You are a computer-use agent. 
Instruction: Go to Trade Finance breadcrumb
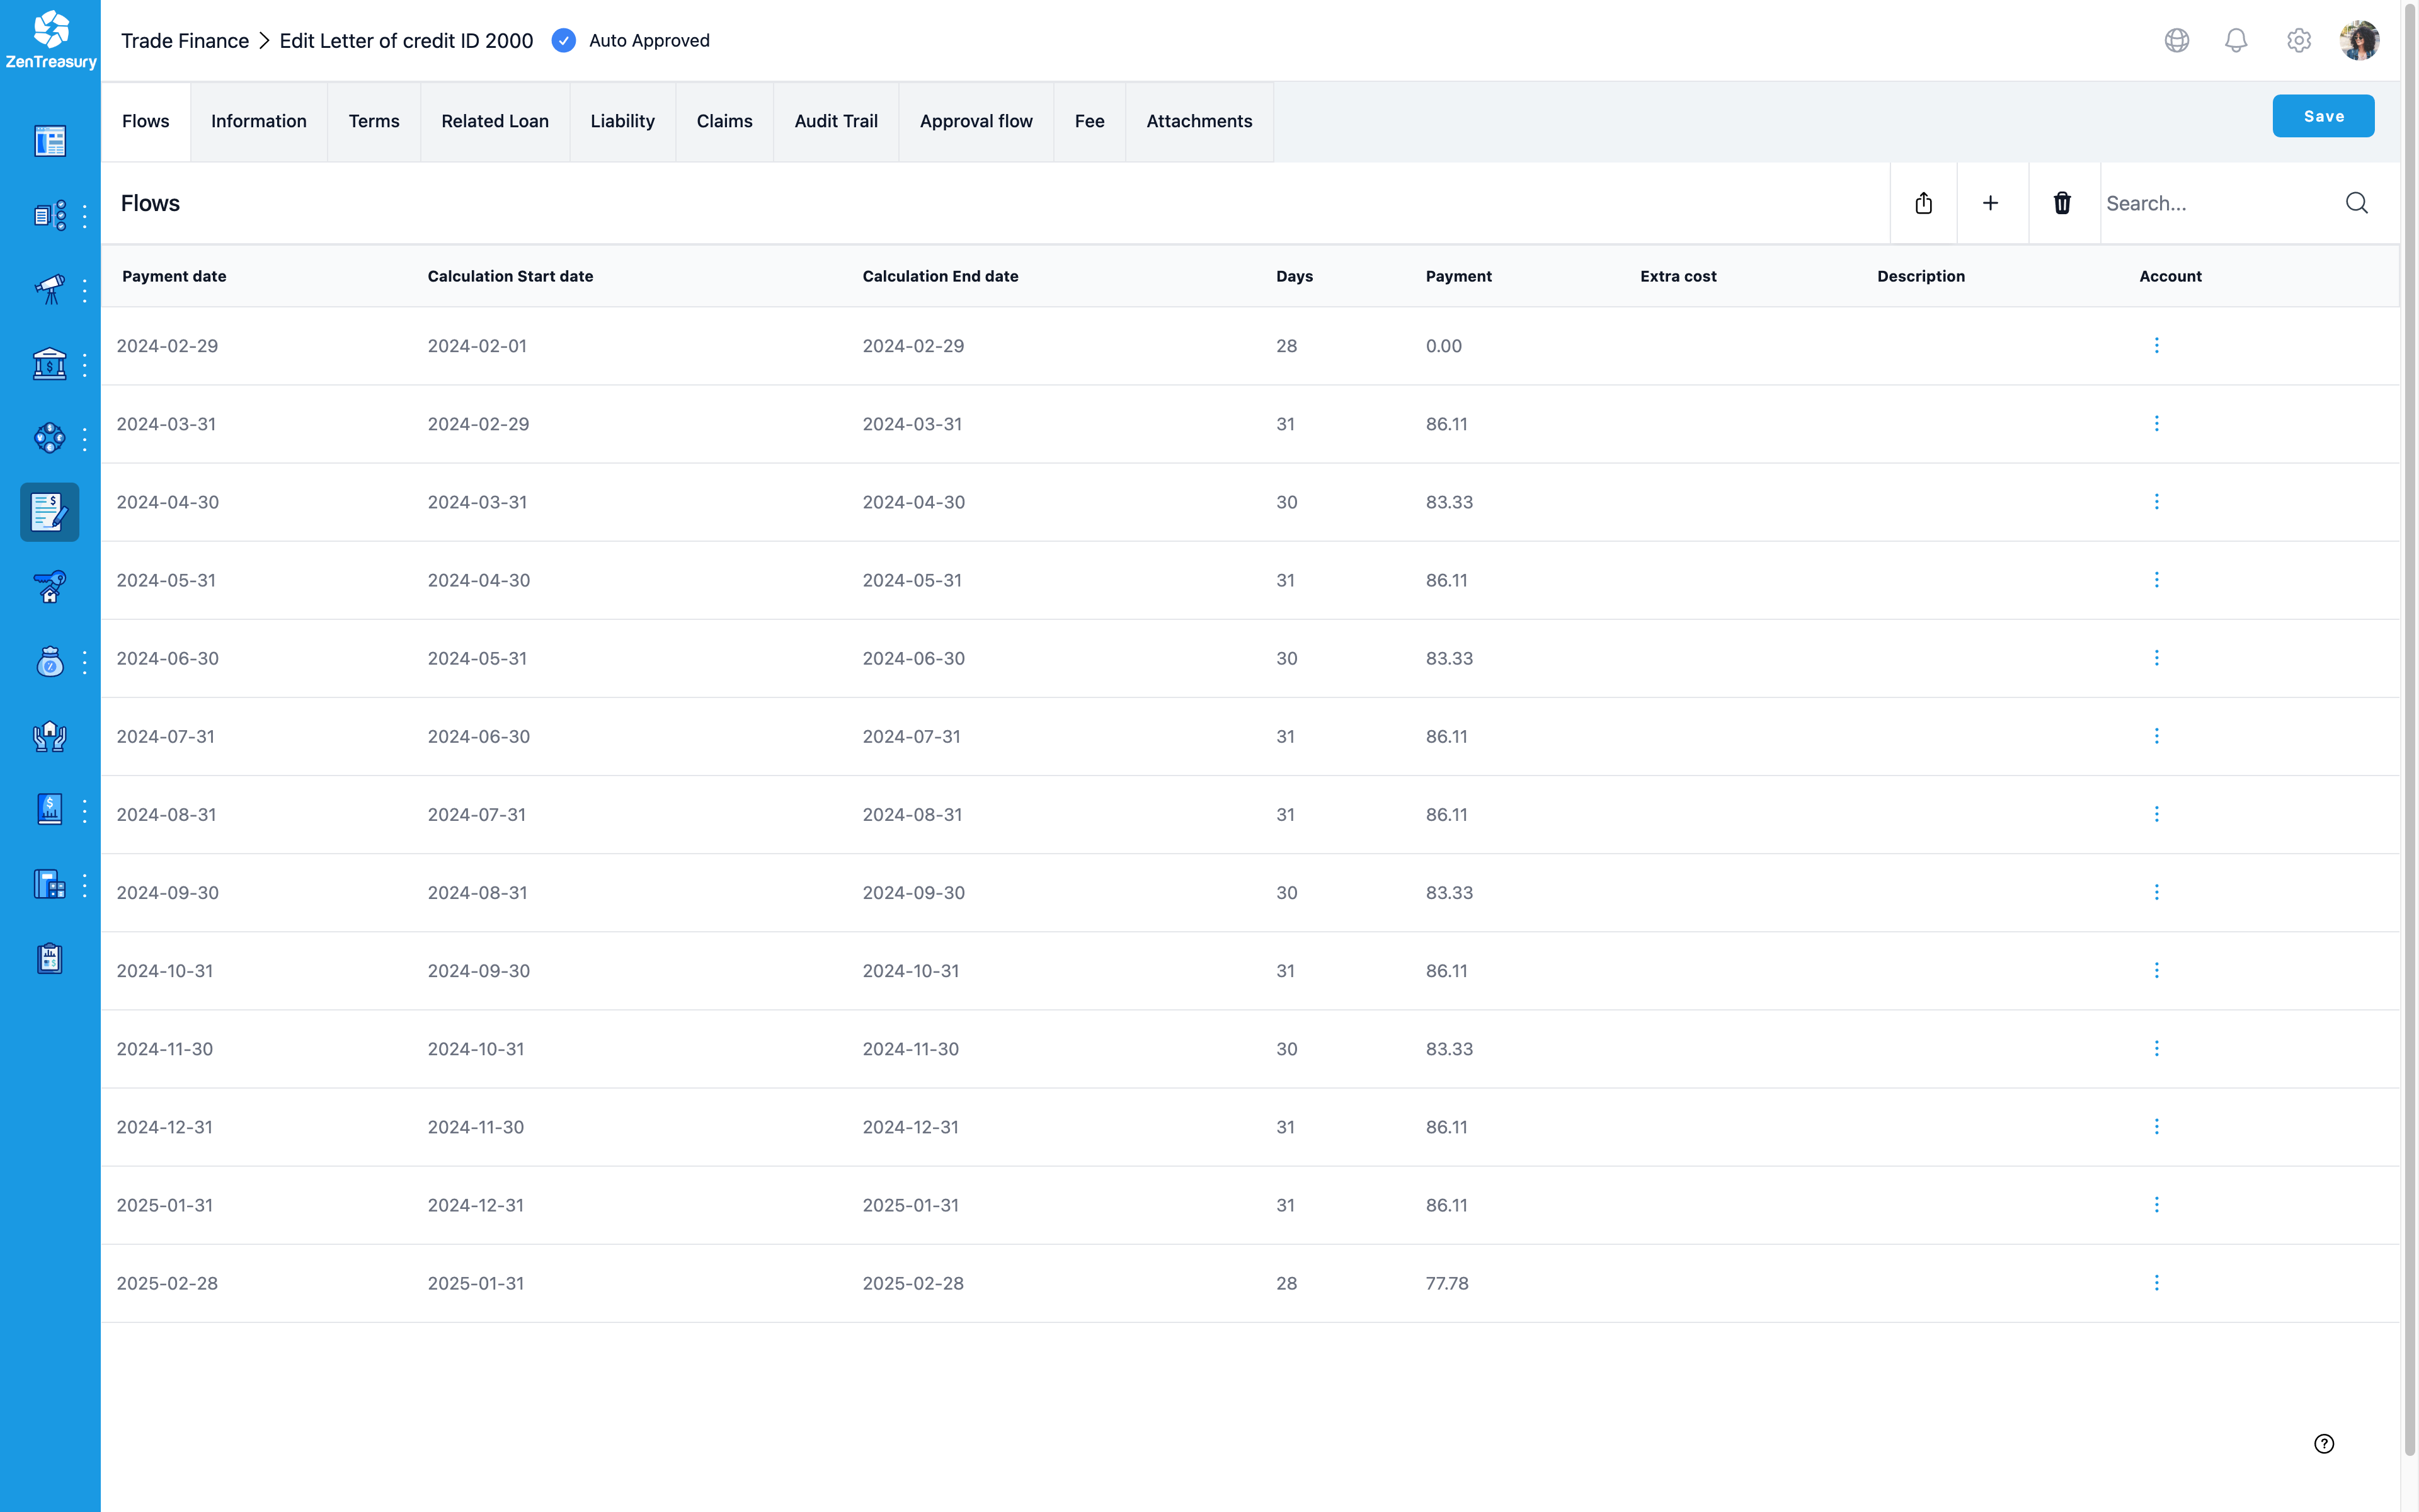click(185, 41)
